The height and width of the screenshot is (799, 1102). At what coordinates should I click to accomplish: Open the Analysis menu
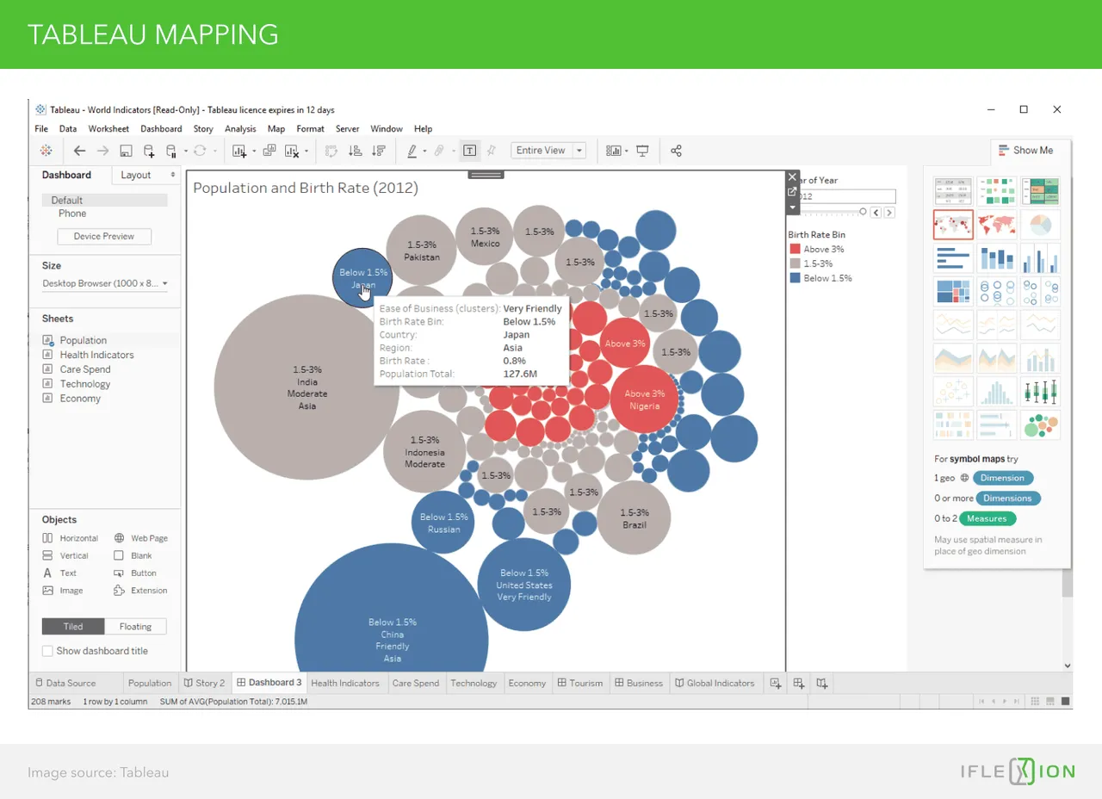(x=240, y=129)
